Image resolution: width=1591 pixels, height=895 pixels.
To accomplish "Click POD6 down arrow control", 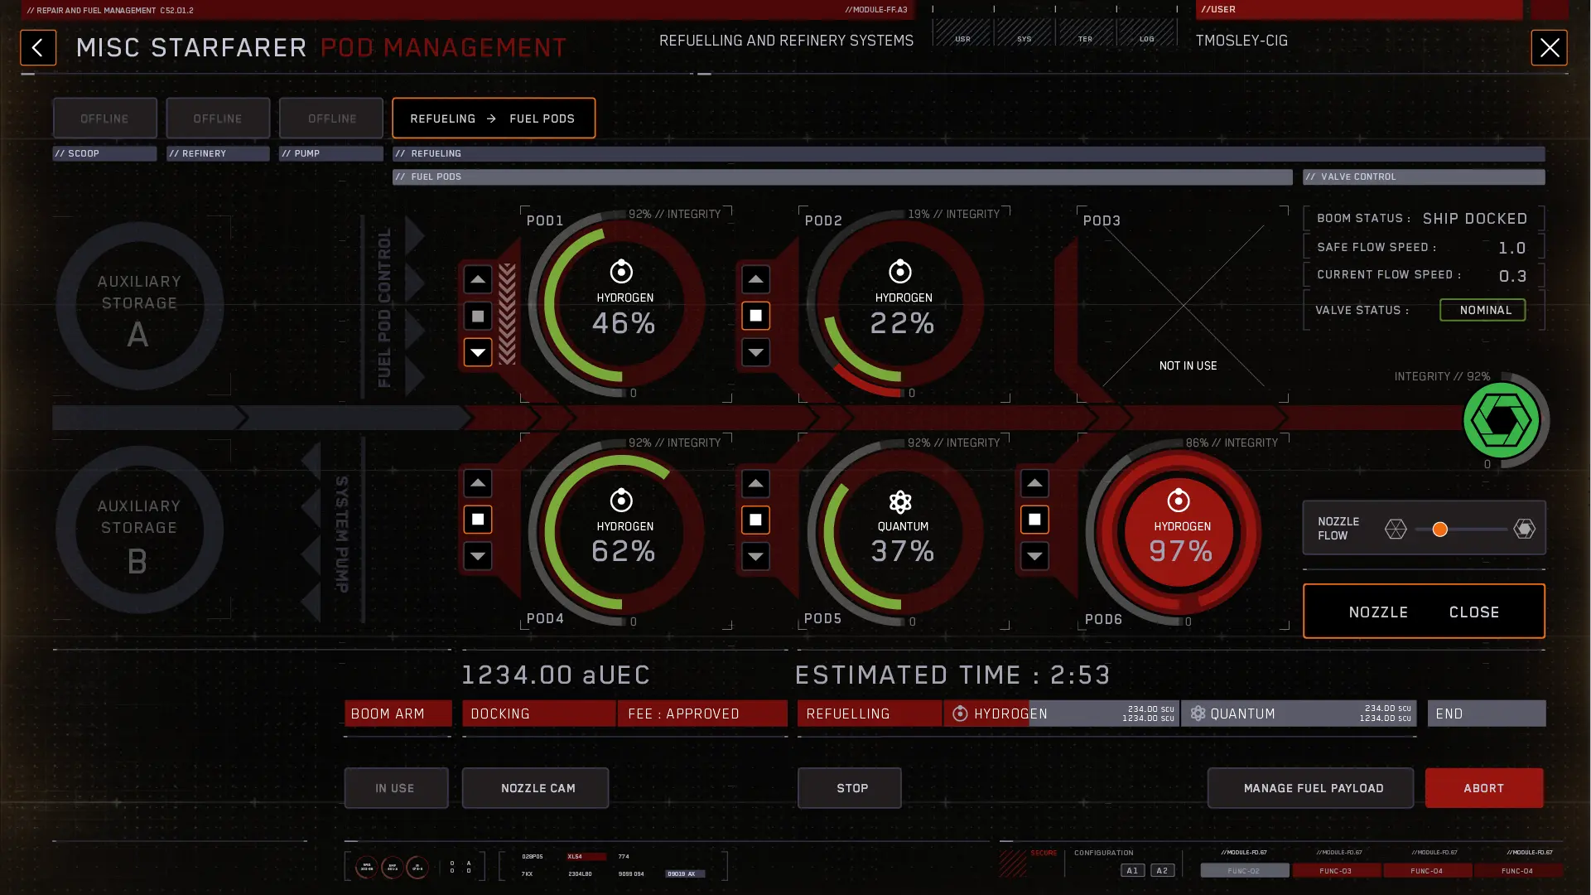I will pyautogui.click(x=1034, y=556).
